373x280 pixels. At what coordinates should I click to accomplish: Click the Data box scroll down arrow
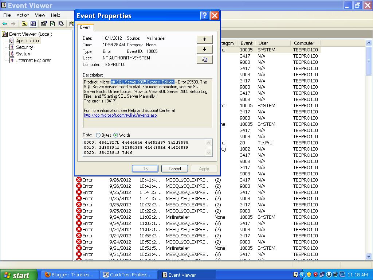(208, 152)
